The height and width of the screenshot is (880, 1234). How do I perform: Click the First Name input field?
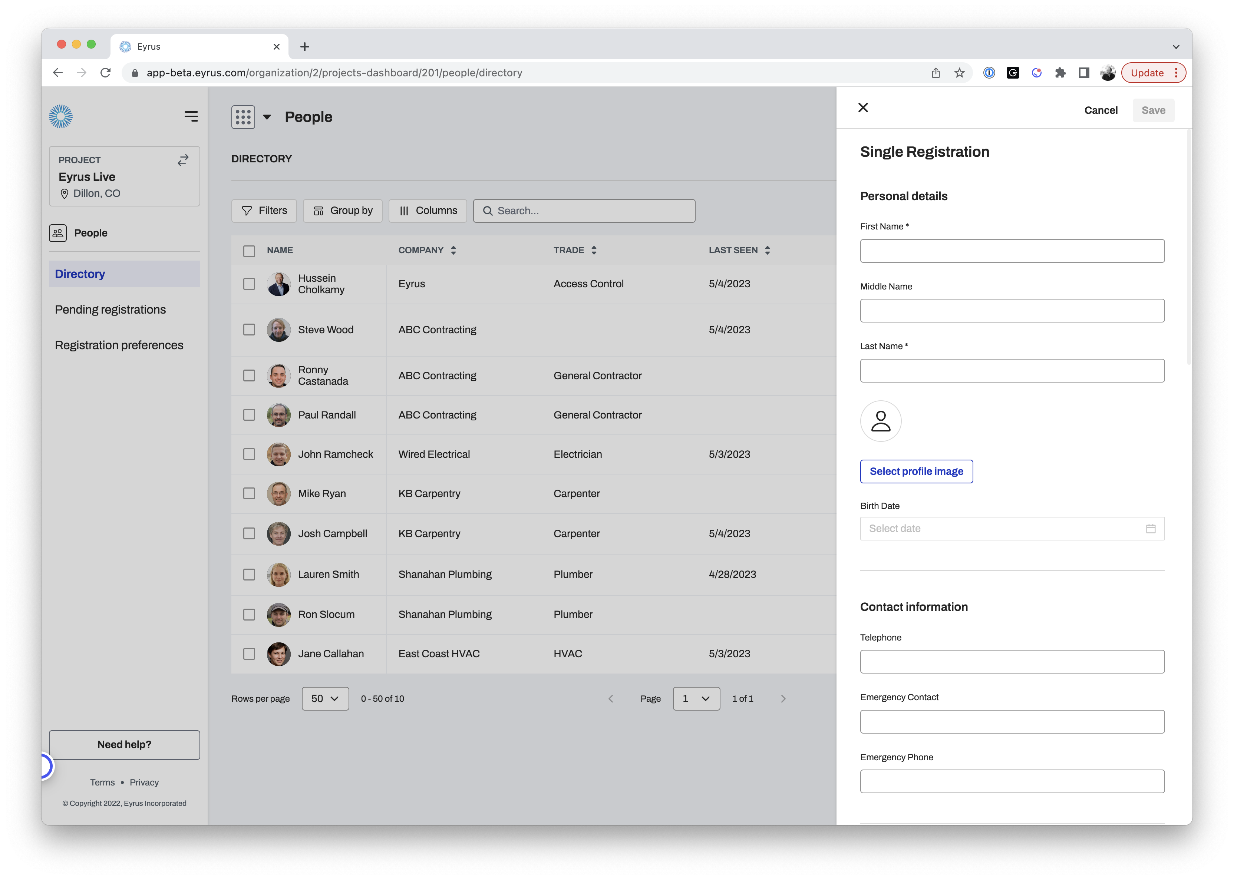[1012, 251]
